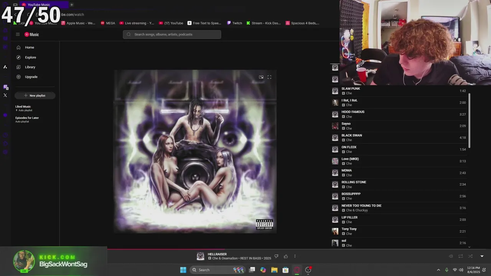491x276 pixels.
Task: Click the Sayso track thumbnail
Action: click(x=335, y=126)
